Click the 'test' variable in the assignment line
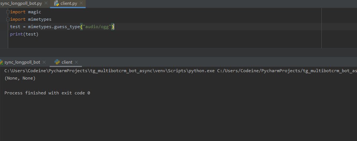 pos(15,27)
